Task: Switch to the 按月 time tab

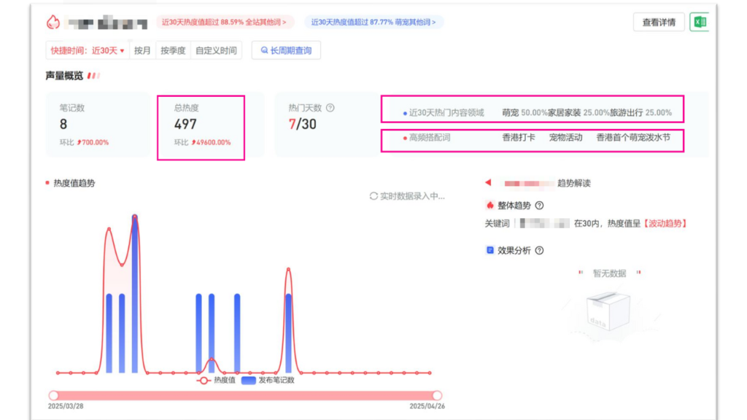Action: pyautogui.click(x=142, y=51)
